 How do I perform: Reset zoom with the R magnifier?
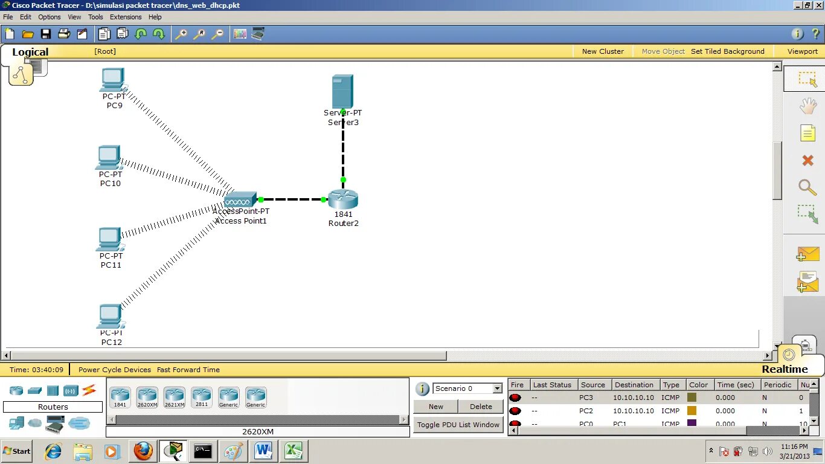[199, 34]
